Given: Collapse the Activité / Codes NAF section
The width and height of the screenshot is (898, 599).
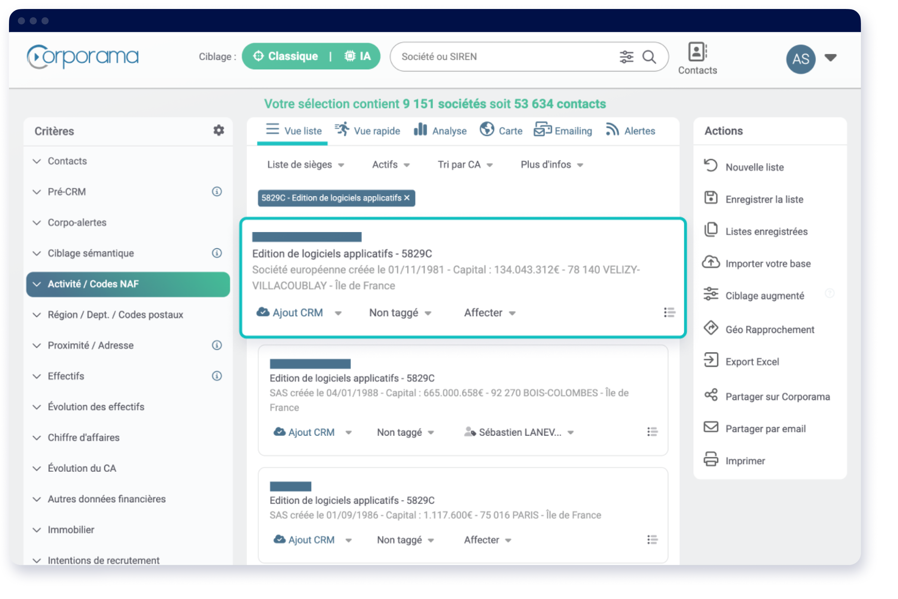Looking at the screenshot, I should [x=128, y=284].
